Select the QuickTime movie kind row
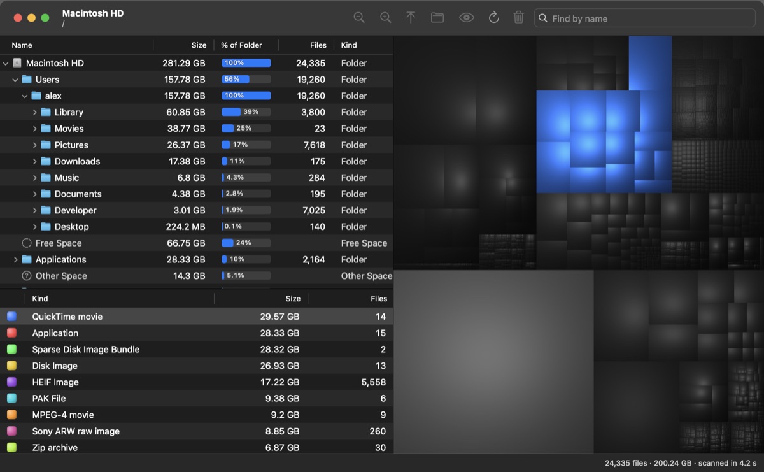Image resolution: width=764 pixels, height=472 pixels. [x=197, y=317]
